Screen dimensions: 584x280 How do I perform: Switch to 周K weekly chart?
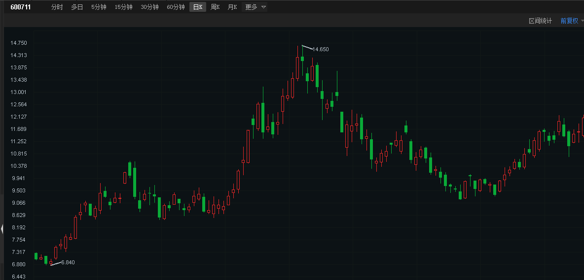(x=215, y=7)
